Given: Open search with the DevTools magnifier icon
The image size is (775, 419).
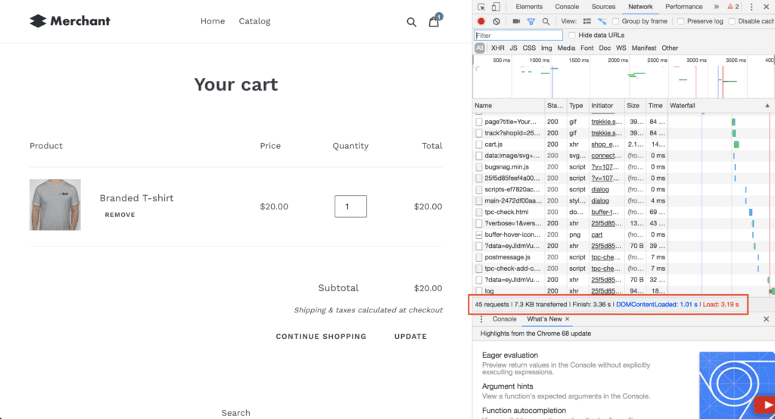Looking at the screenshot, I should 546,22.
